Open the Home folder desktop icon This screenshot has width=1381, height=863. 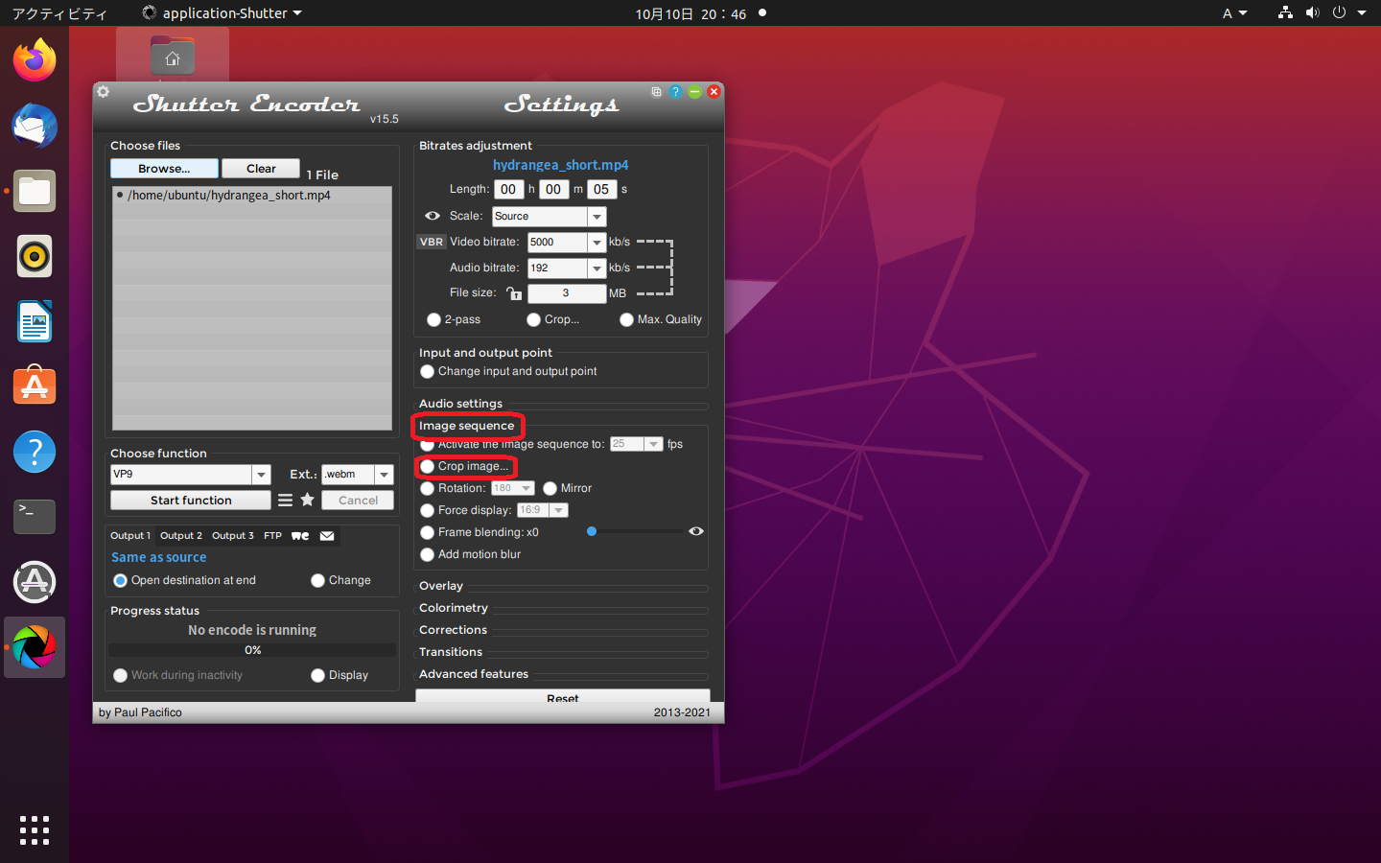click(x=173, y=56)
